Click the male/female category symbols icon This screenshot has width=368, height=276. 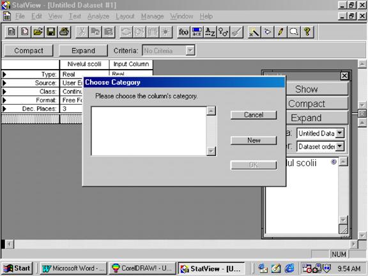tap(223, 32)
